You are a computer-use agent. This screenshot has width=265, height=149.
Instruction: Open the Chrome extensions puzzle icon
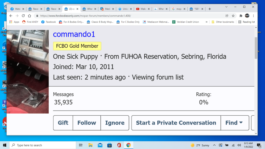tap(241, 16)
